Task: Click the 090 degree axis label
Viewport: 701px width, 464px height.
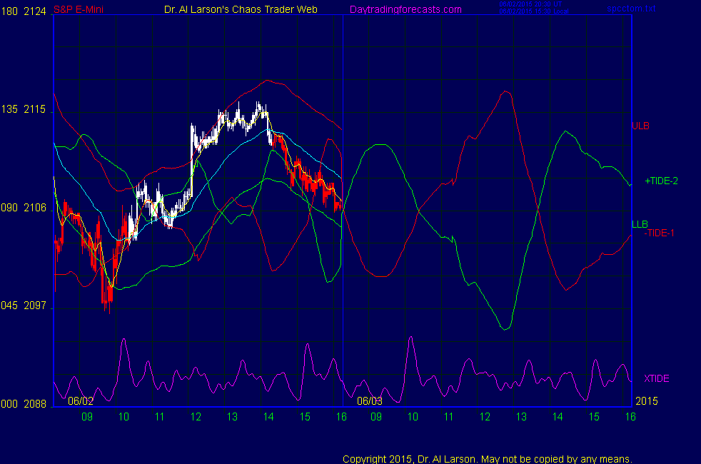Action: click(9, 208)
